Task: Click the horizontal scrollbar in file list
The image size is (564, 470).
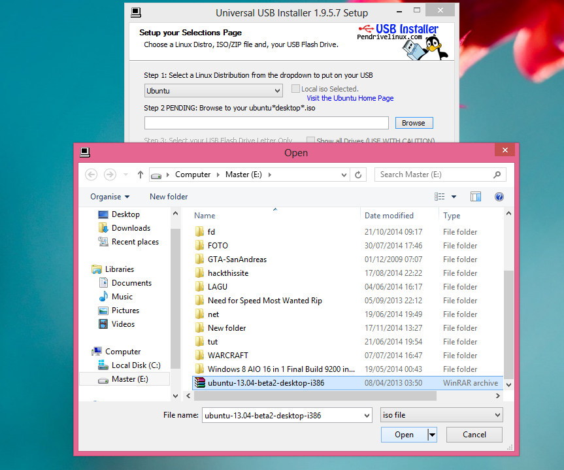Action: click(315, 396)
